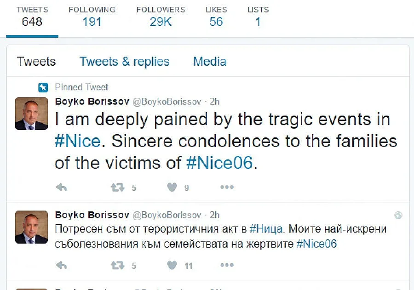Image resolution: width=414 pixels, height=290 pixels.
Task: Open more options on the Bulgarian tweet
Action: (227, 265)
